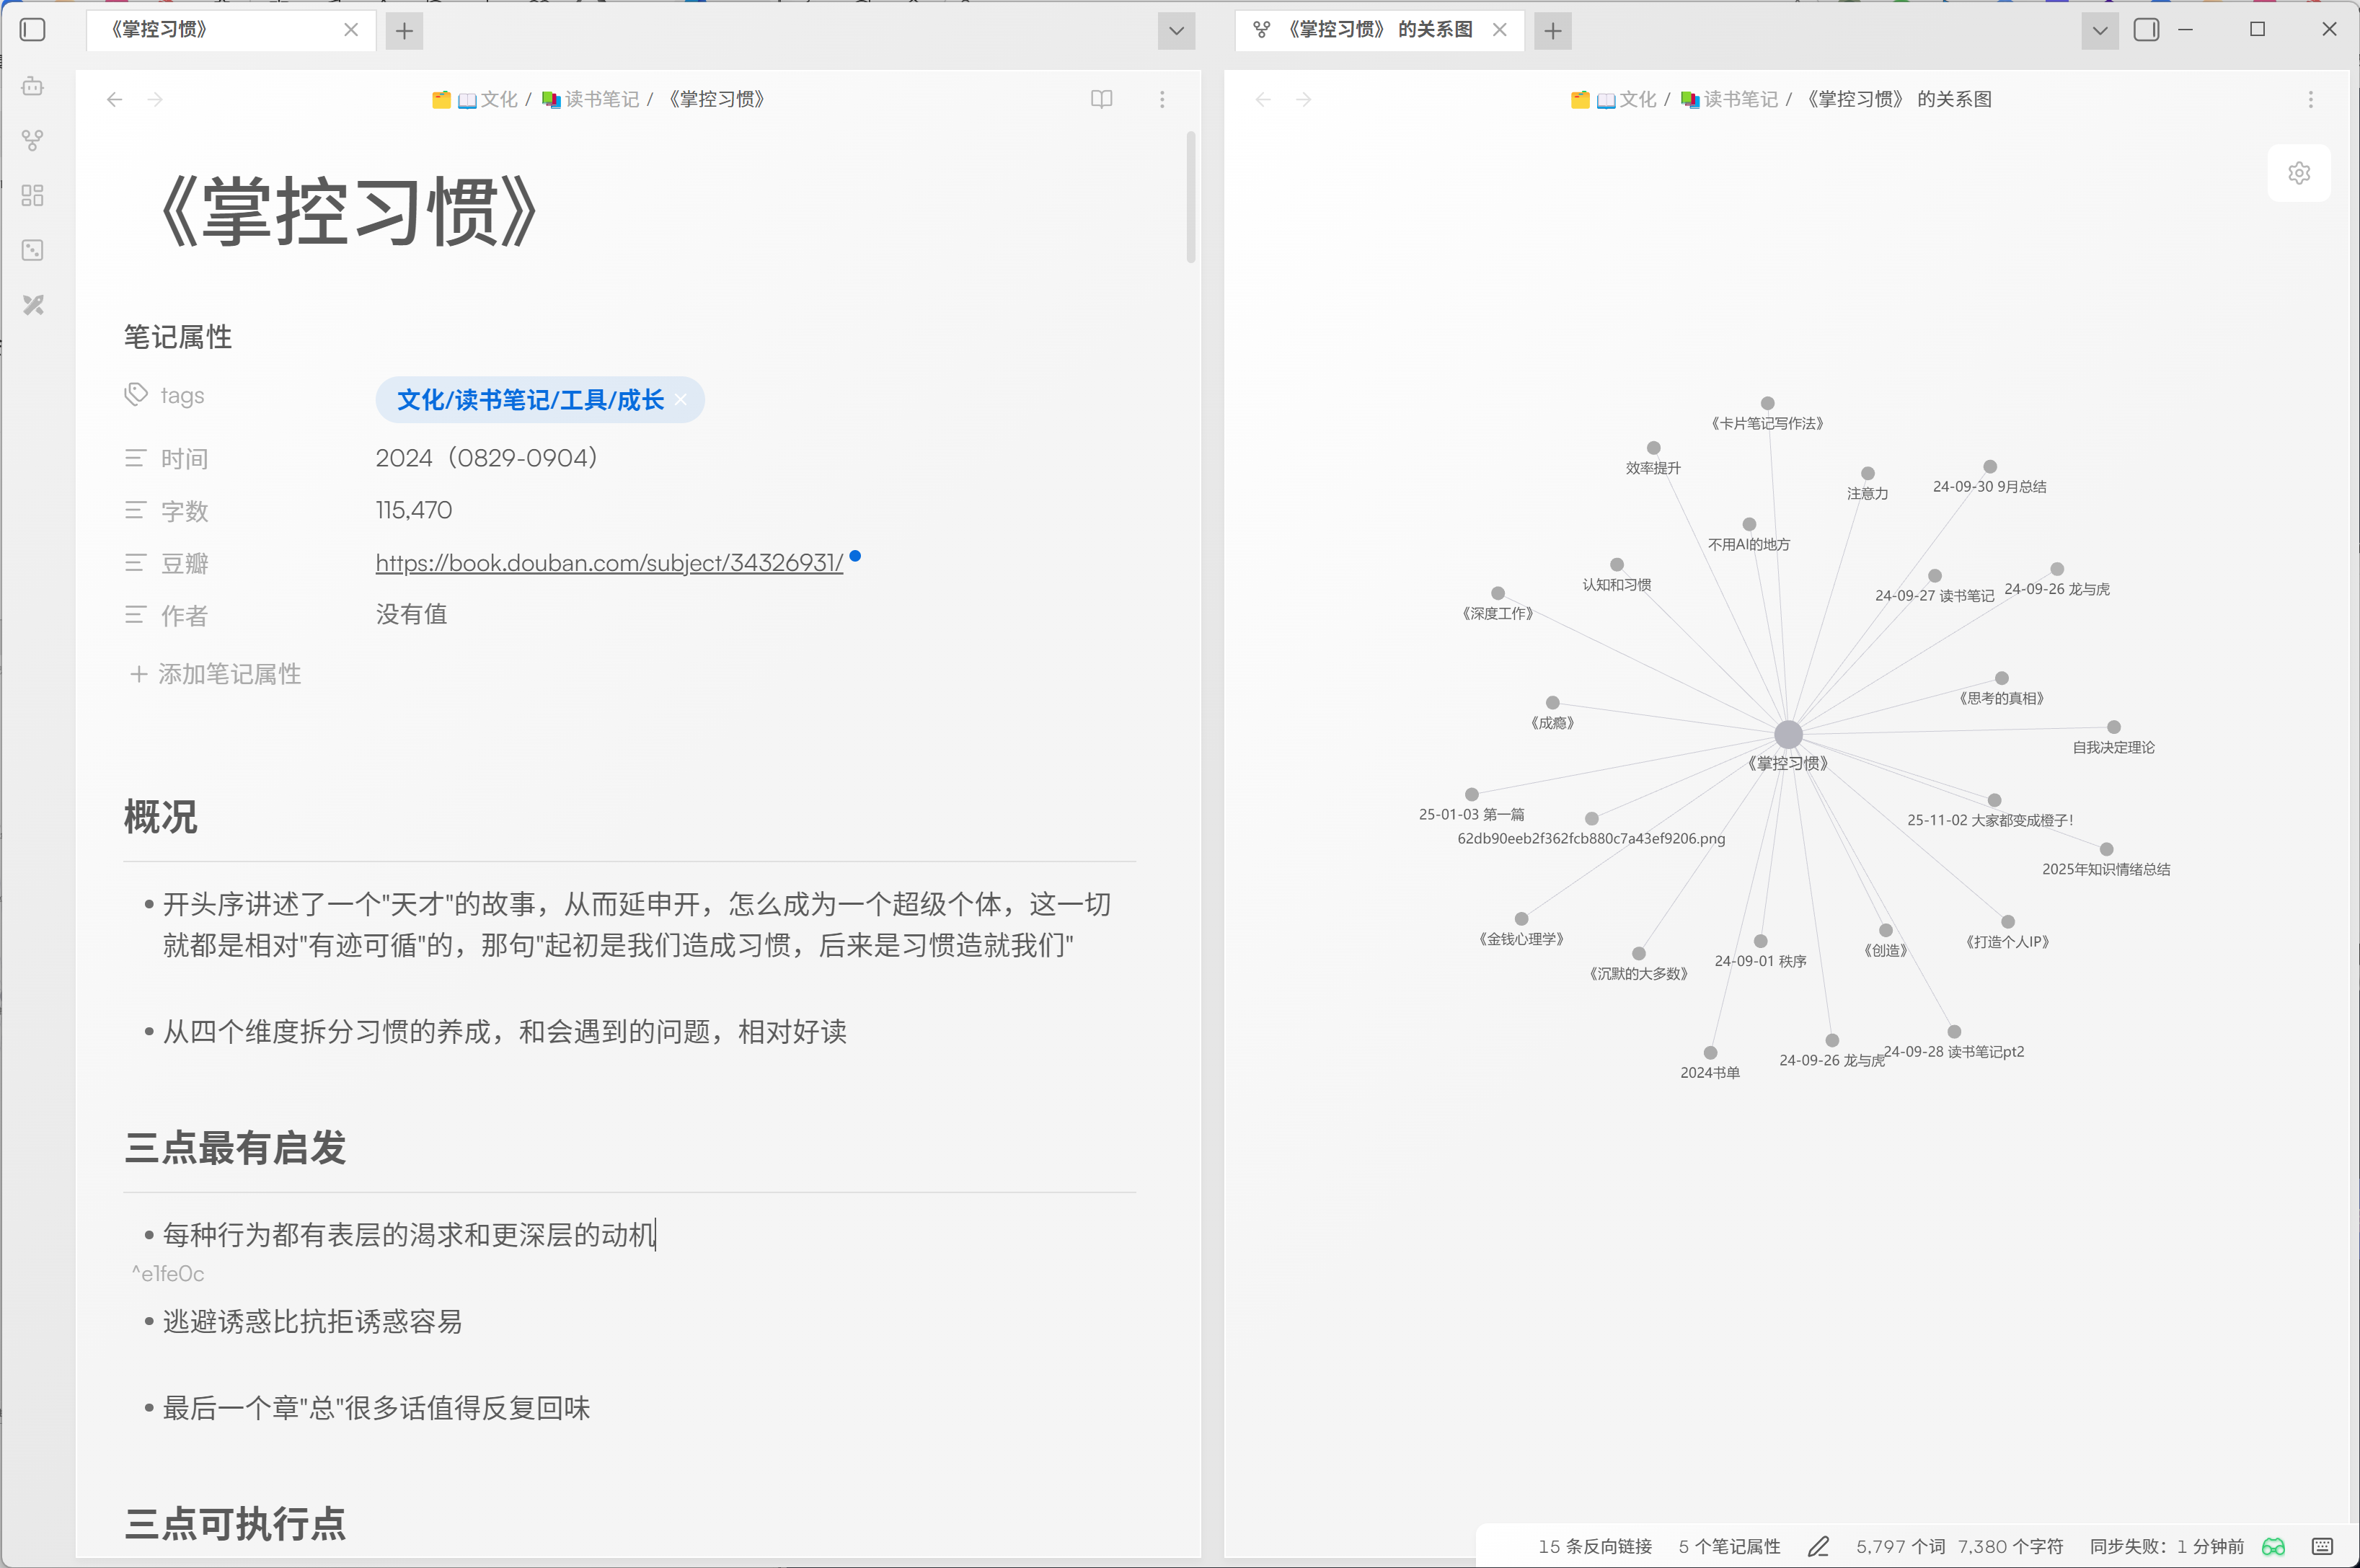Remove the 文化/读书笔记/工具/成长 tag
Image resolution: width=2360 pixels, height=1568 pixels.
click(x=681, y=400)
